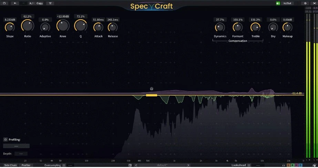Switch to the Side Chain tab
This screenshot has height=168, width=318.
11,165
